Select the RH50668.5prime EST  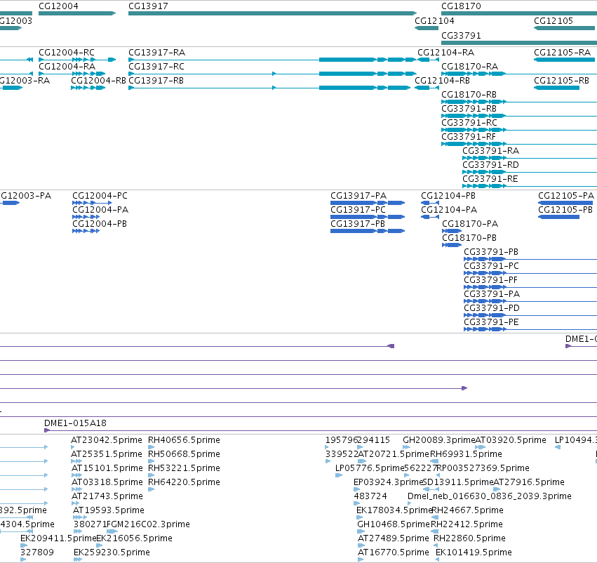185,454
